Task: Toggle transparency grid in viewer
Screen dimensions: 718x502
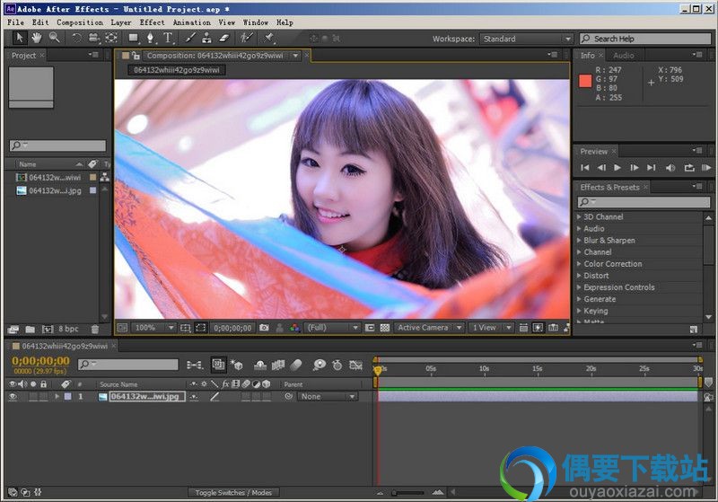Action: point(385,328)
